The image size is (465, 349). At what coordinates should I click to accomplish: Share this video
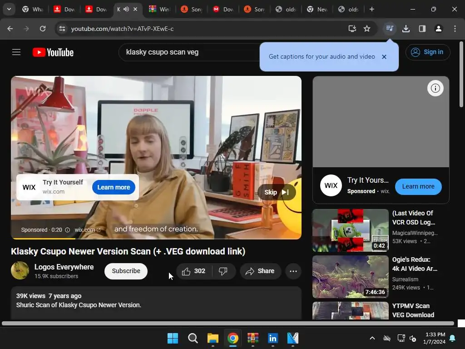(260, 271)
